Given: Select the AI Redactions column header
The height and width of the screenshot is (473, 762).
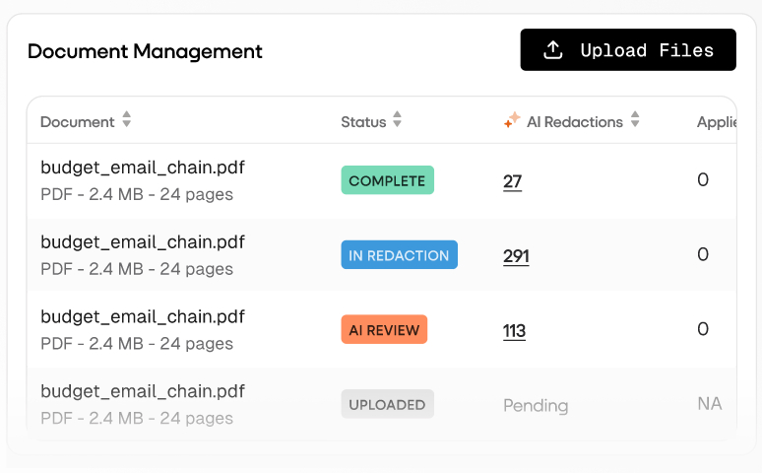Looking at the screenshot, I should (x=574, y=121).
